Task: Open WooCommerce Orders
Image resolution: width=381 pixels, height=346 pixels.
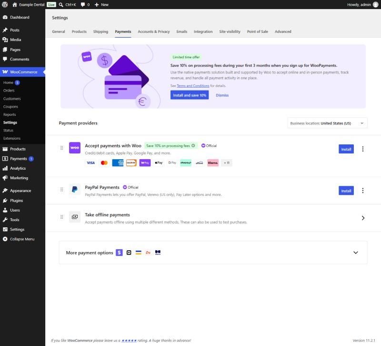Action: point(9,91)
